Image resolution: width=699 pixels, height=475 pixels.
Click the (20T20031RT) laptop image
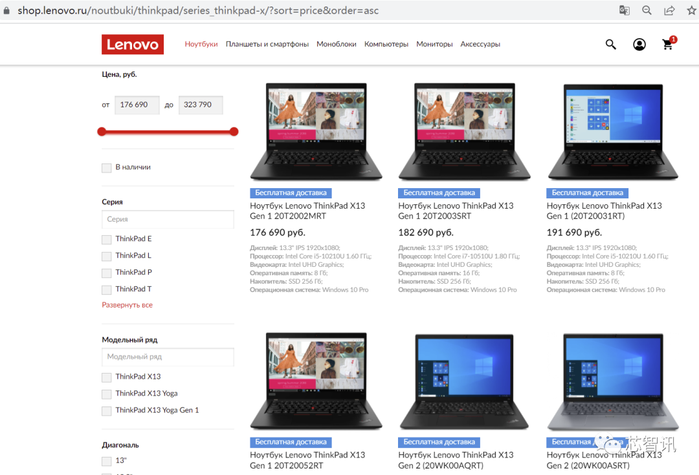pyautogui.click(x=613, y=132)
